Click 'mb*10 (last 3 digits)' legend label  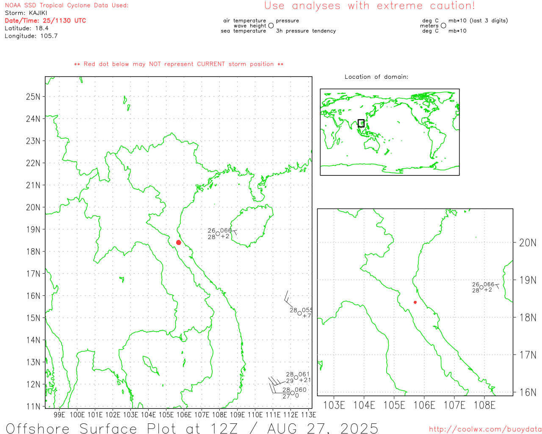(x=478, y=20)
